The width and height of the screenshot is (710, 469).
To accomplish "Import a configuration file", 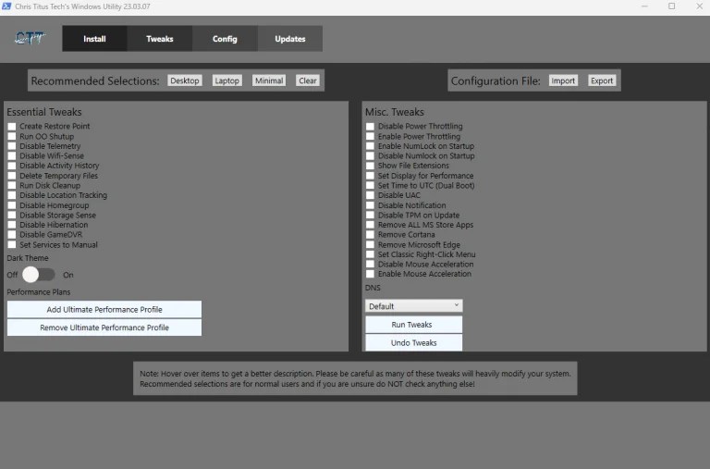I will point(563,80).
